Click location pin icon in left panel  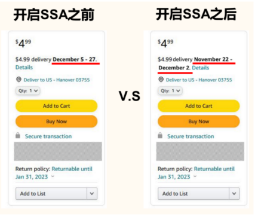click(x=19, y=80)
